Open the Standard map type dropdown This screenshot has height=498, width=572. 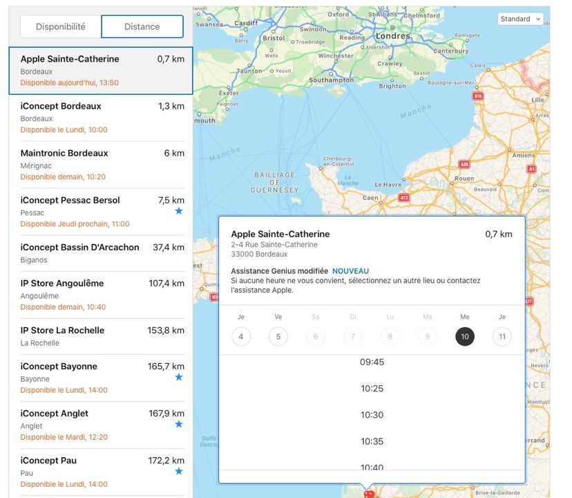(x=520, y=19)
